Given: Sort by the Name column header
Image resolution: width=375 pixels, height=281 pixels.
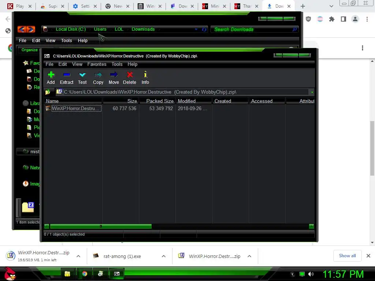Looking at the screenshot, I should point(73,101).
